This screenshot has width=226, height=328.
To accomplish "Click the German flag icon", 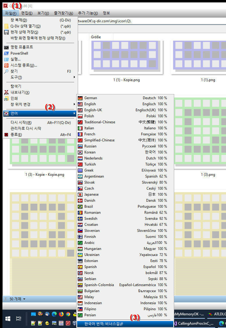I will pyautogui.click(x=80, y=98).
